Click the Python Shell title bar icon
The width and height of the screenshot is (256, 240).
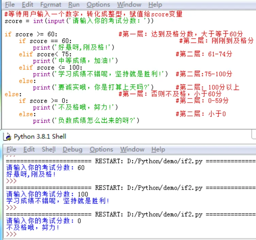pyautogui.click(x=7, y=137)
